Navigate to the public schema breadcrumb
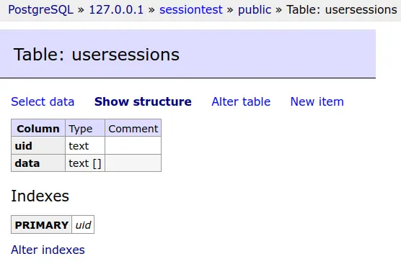The width and height of the screenshot is (401, 264). [255, 9]
